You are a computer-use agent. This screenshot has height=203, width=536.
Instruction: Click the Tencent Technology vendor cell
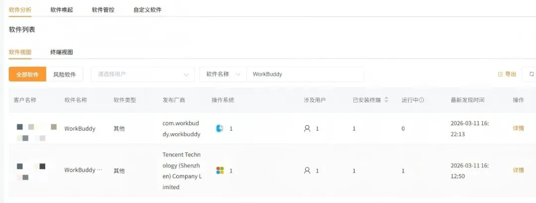click(x=182, y=171)
